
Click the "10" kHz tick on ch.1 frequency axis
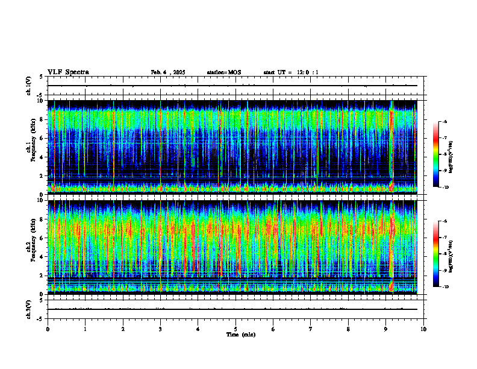(42, 101)
